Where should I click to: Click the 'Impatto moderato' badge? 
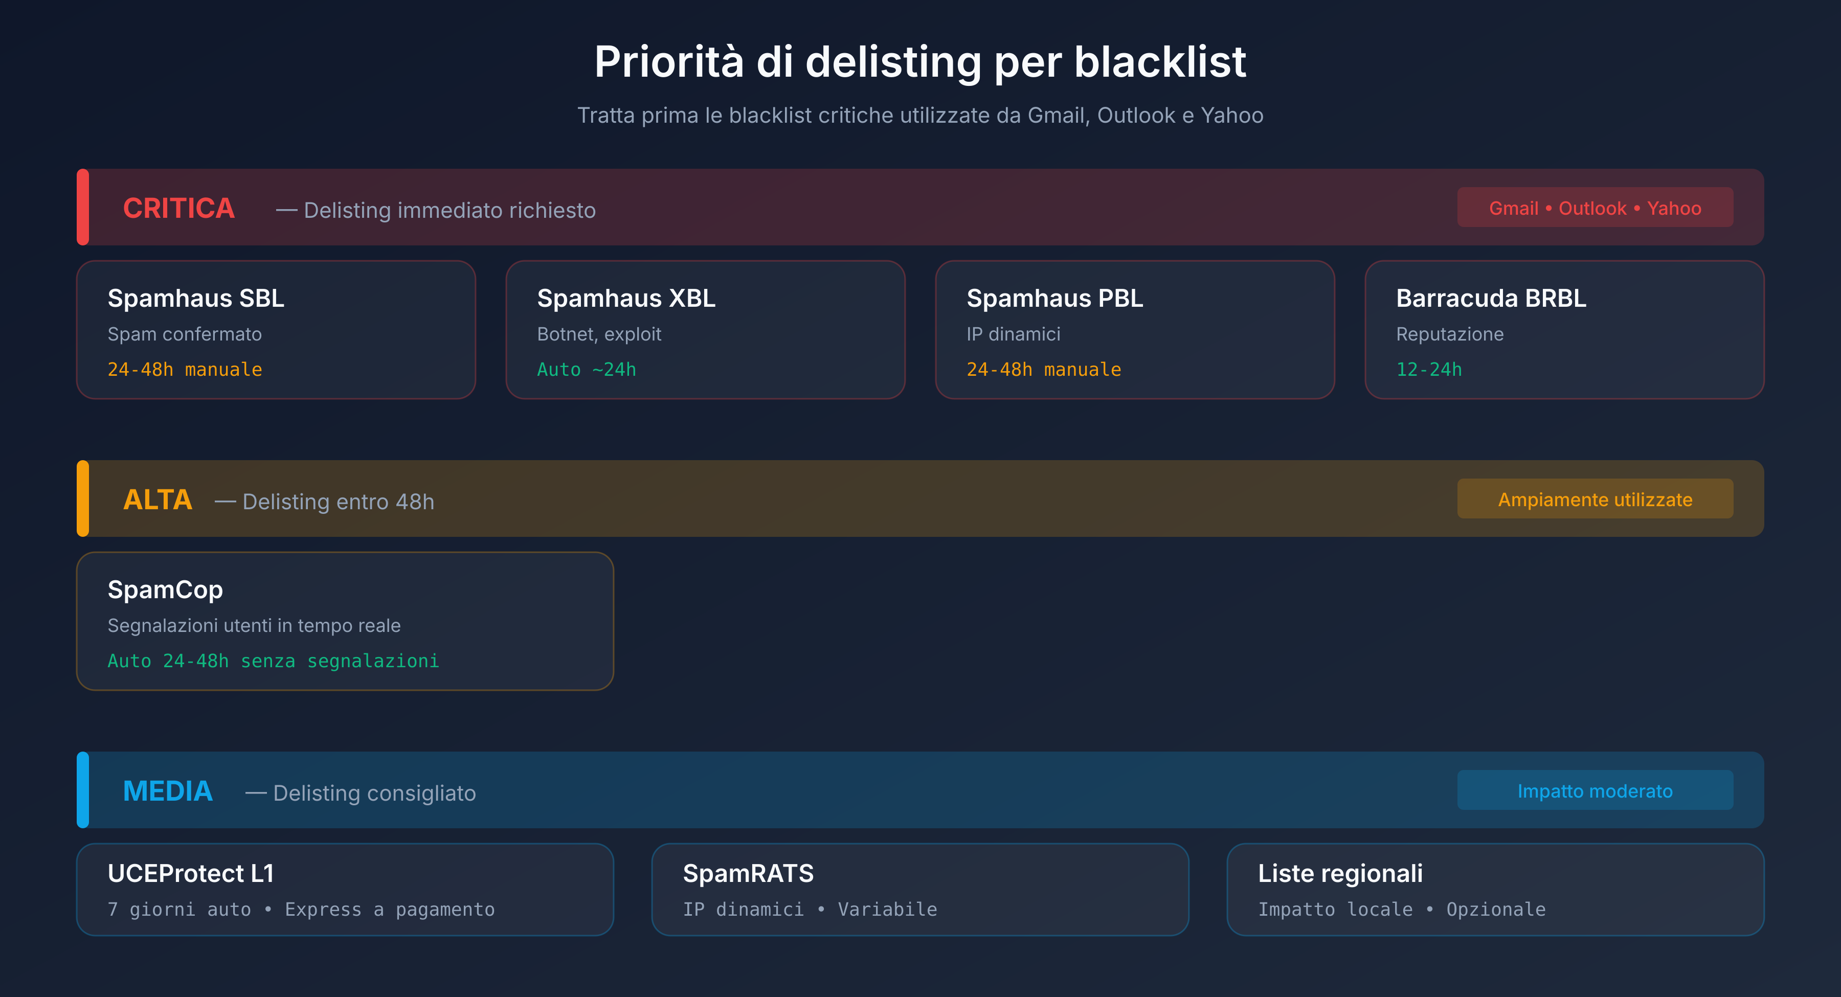(x=1595, y=790)
